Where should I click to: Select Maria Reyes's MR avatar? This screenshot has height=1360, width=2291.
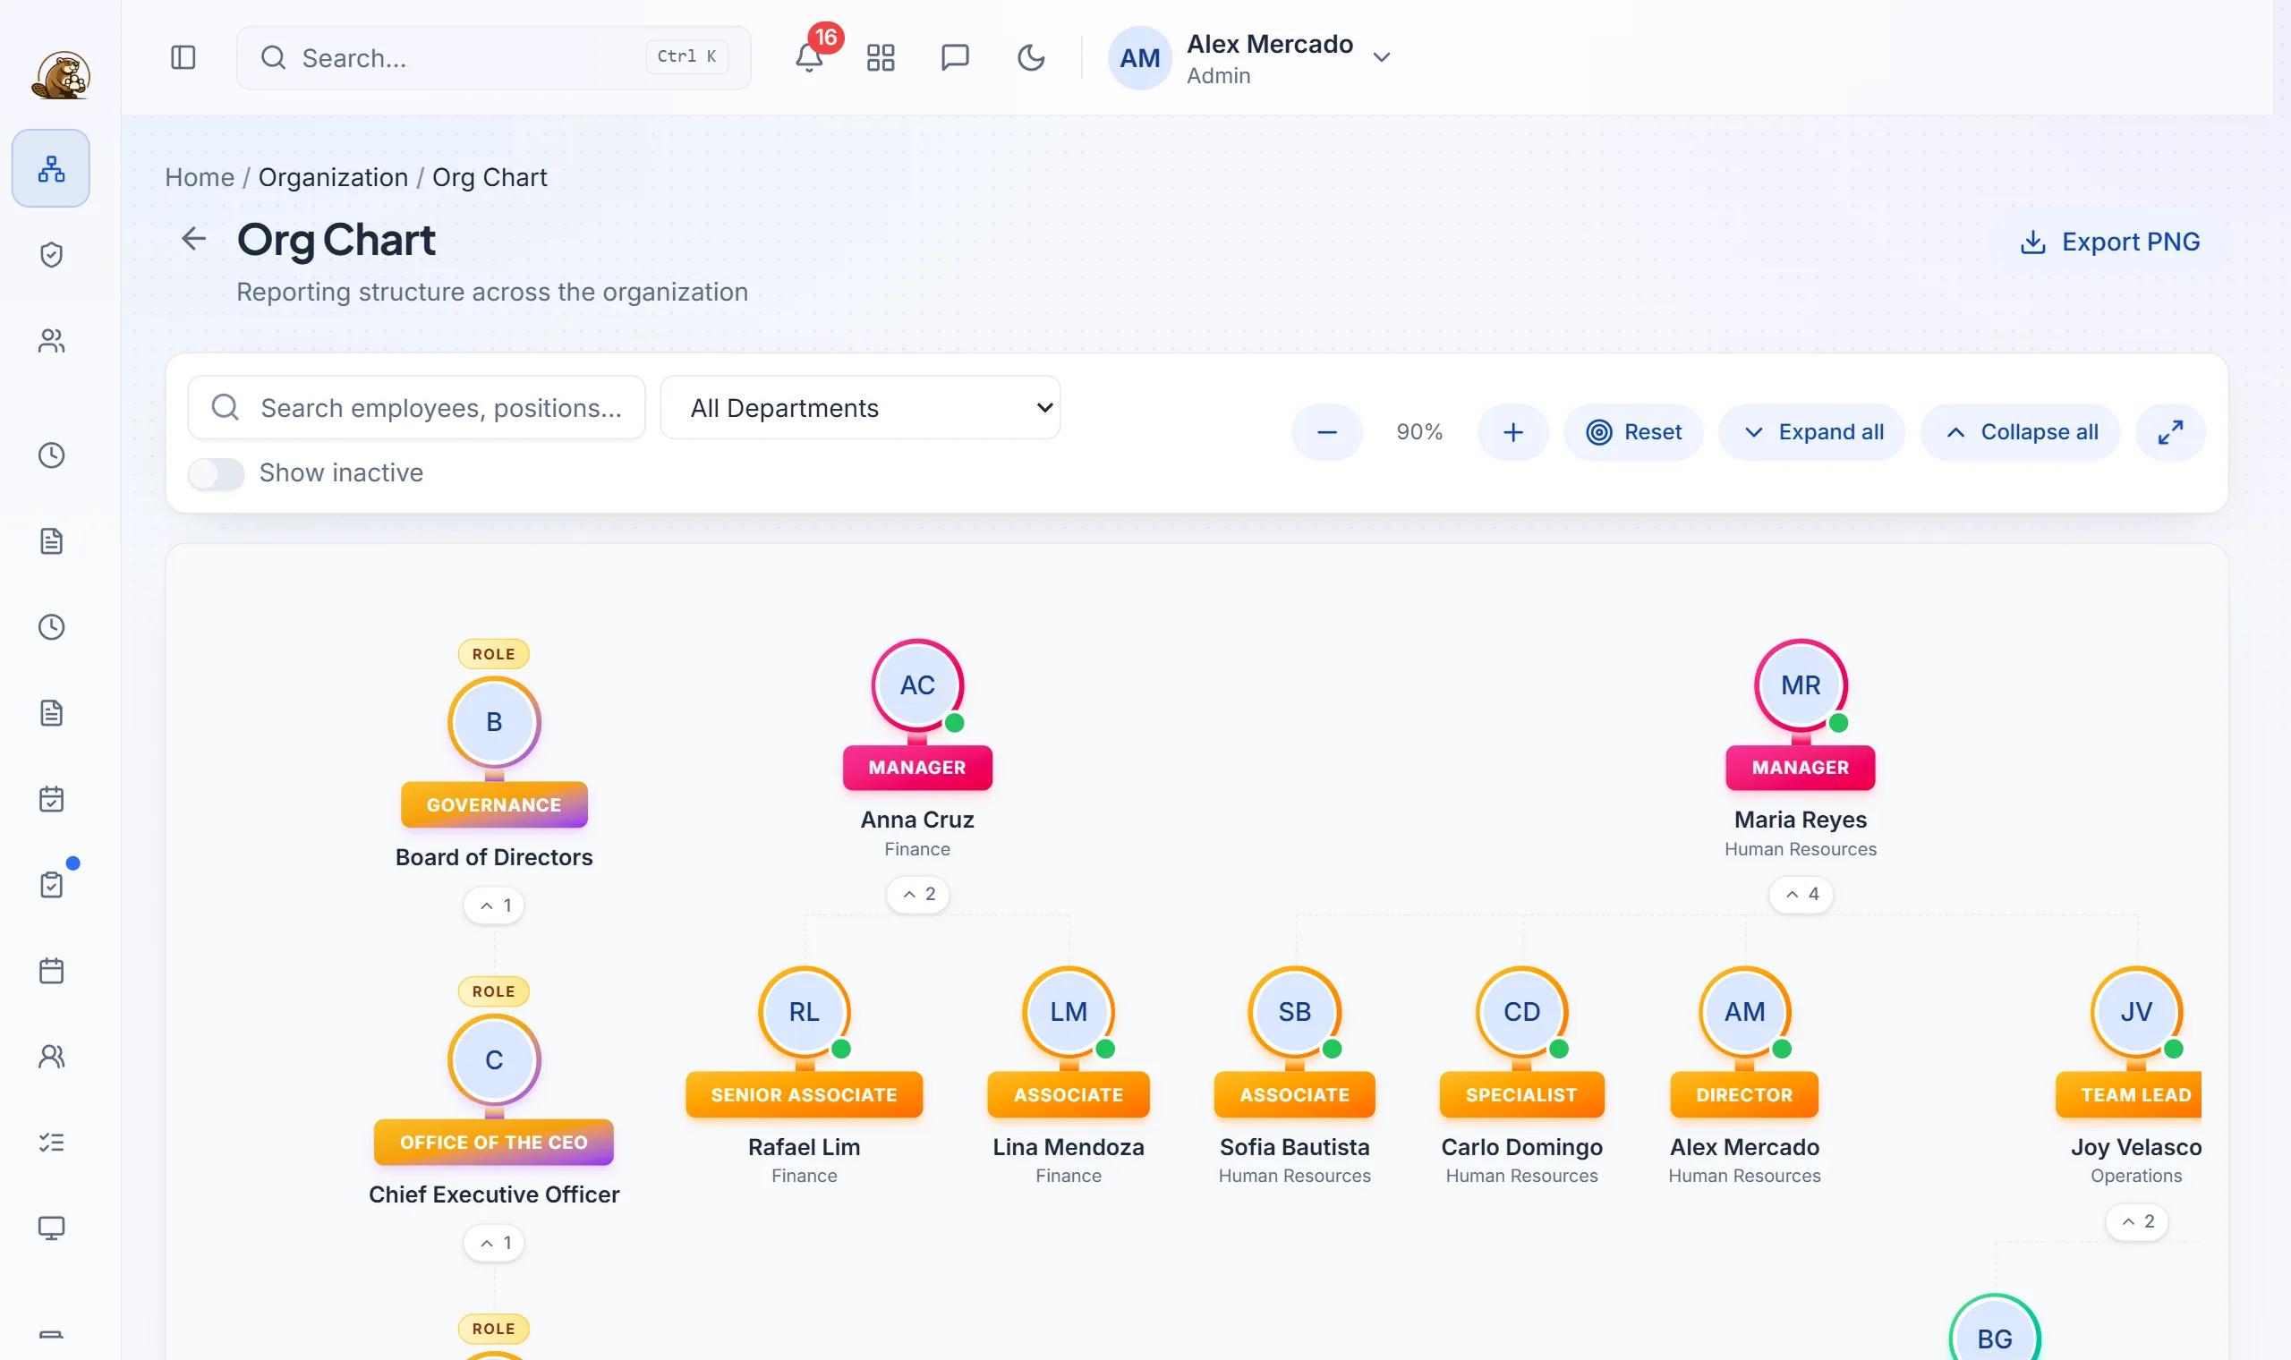[1801, 685]
